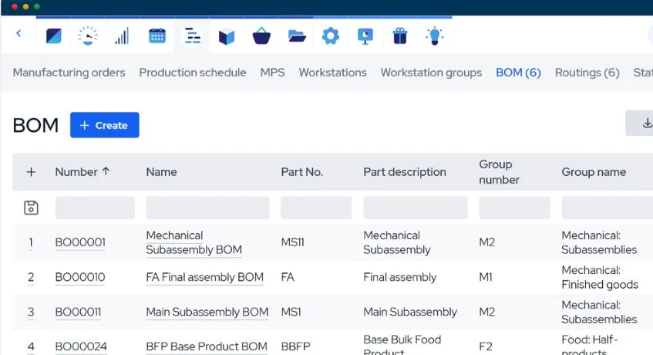Switch to Manufacturing orders tab
This screenshot has height=355, width=653.
click(x=69, y=73)
